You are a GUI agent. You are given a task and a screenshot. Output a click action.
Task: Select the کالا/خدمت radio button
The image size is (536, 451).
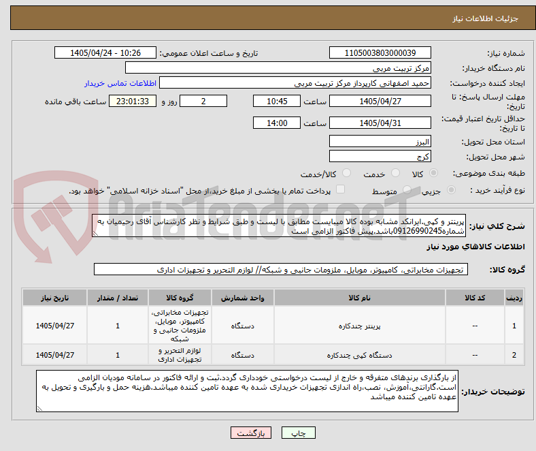point(346,173)
